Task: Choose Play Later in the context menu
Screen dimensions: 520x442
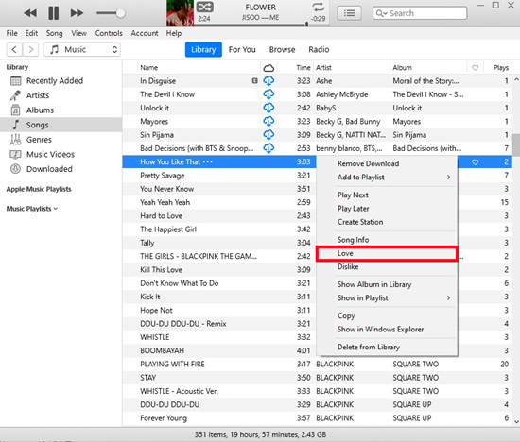Action: coord(387,209)
